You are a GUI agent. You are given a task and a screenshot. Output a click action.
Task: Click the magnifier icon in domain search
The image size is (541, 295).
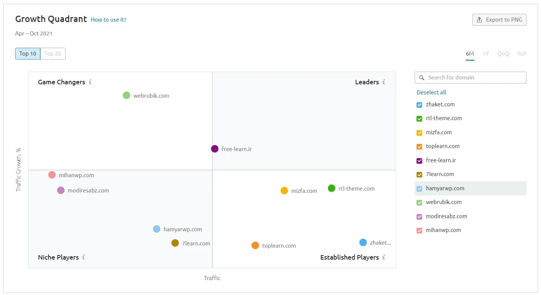[x=422, y=78]
